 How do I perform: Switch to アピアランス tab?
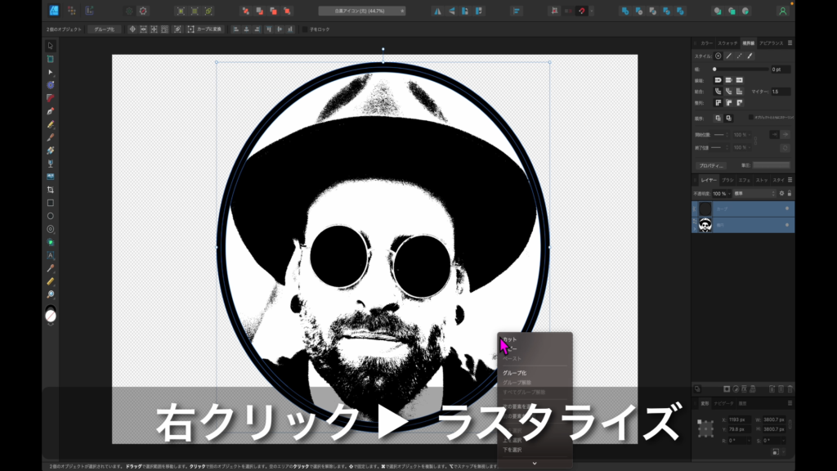pyautogui.click(x=772, y=43)
